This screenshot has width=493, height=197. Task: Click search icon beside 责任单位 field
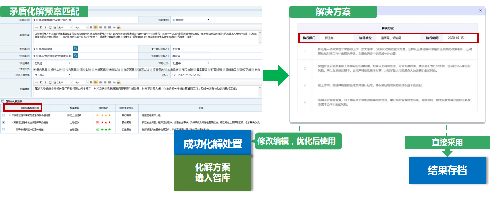click(75, 48)
